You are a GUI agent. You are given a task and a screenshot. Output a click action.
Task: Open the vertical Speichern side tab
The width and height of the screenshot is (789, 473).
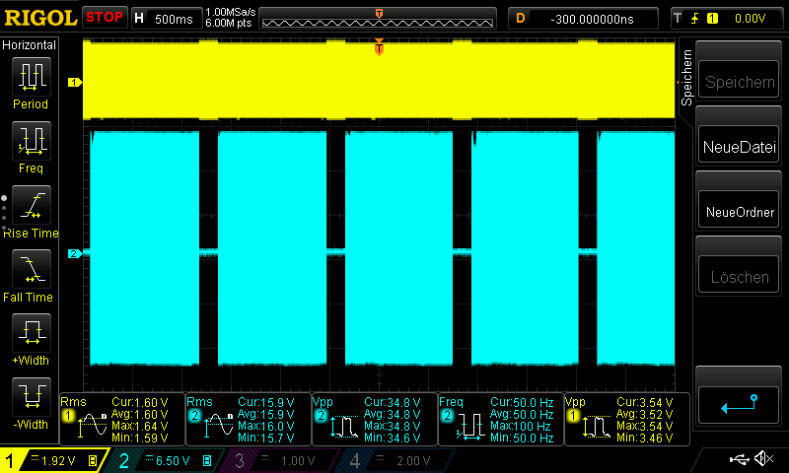pos(686,78)
